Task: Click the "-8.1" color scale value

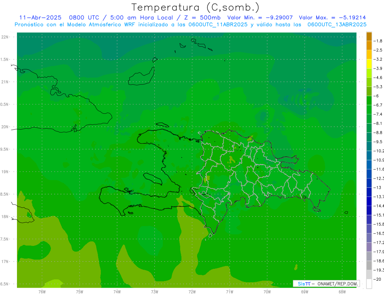Action: pos(378,123)
